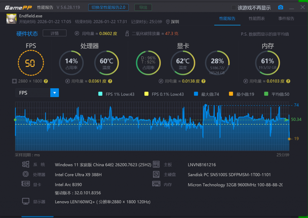Click the location pin icon beside 深圳
This screenshot has width=308, height=218.
tap(168, 22)
